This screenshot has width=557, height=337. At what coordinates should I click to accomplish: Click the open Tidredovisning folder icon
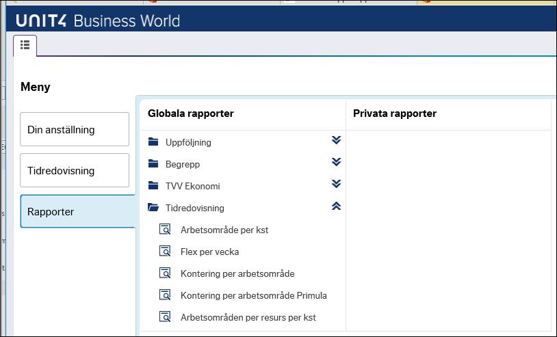click(x=153, y=208)
